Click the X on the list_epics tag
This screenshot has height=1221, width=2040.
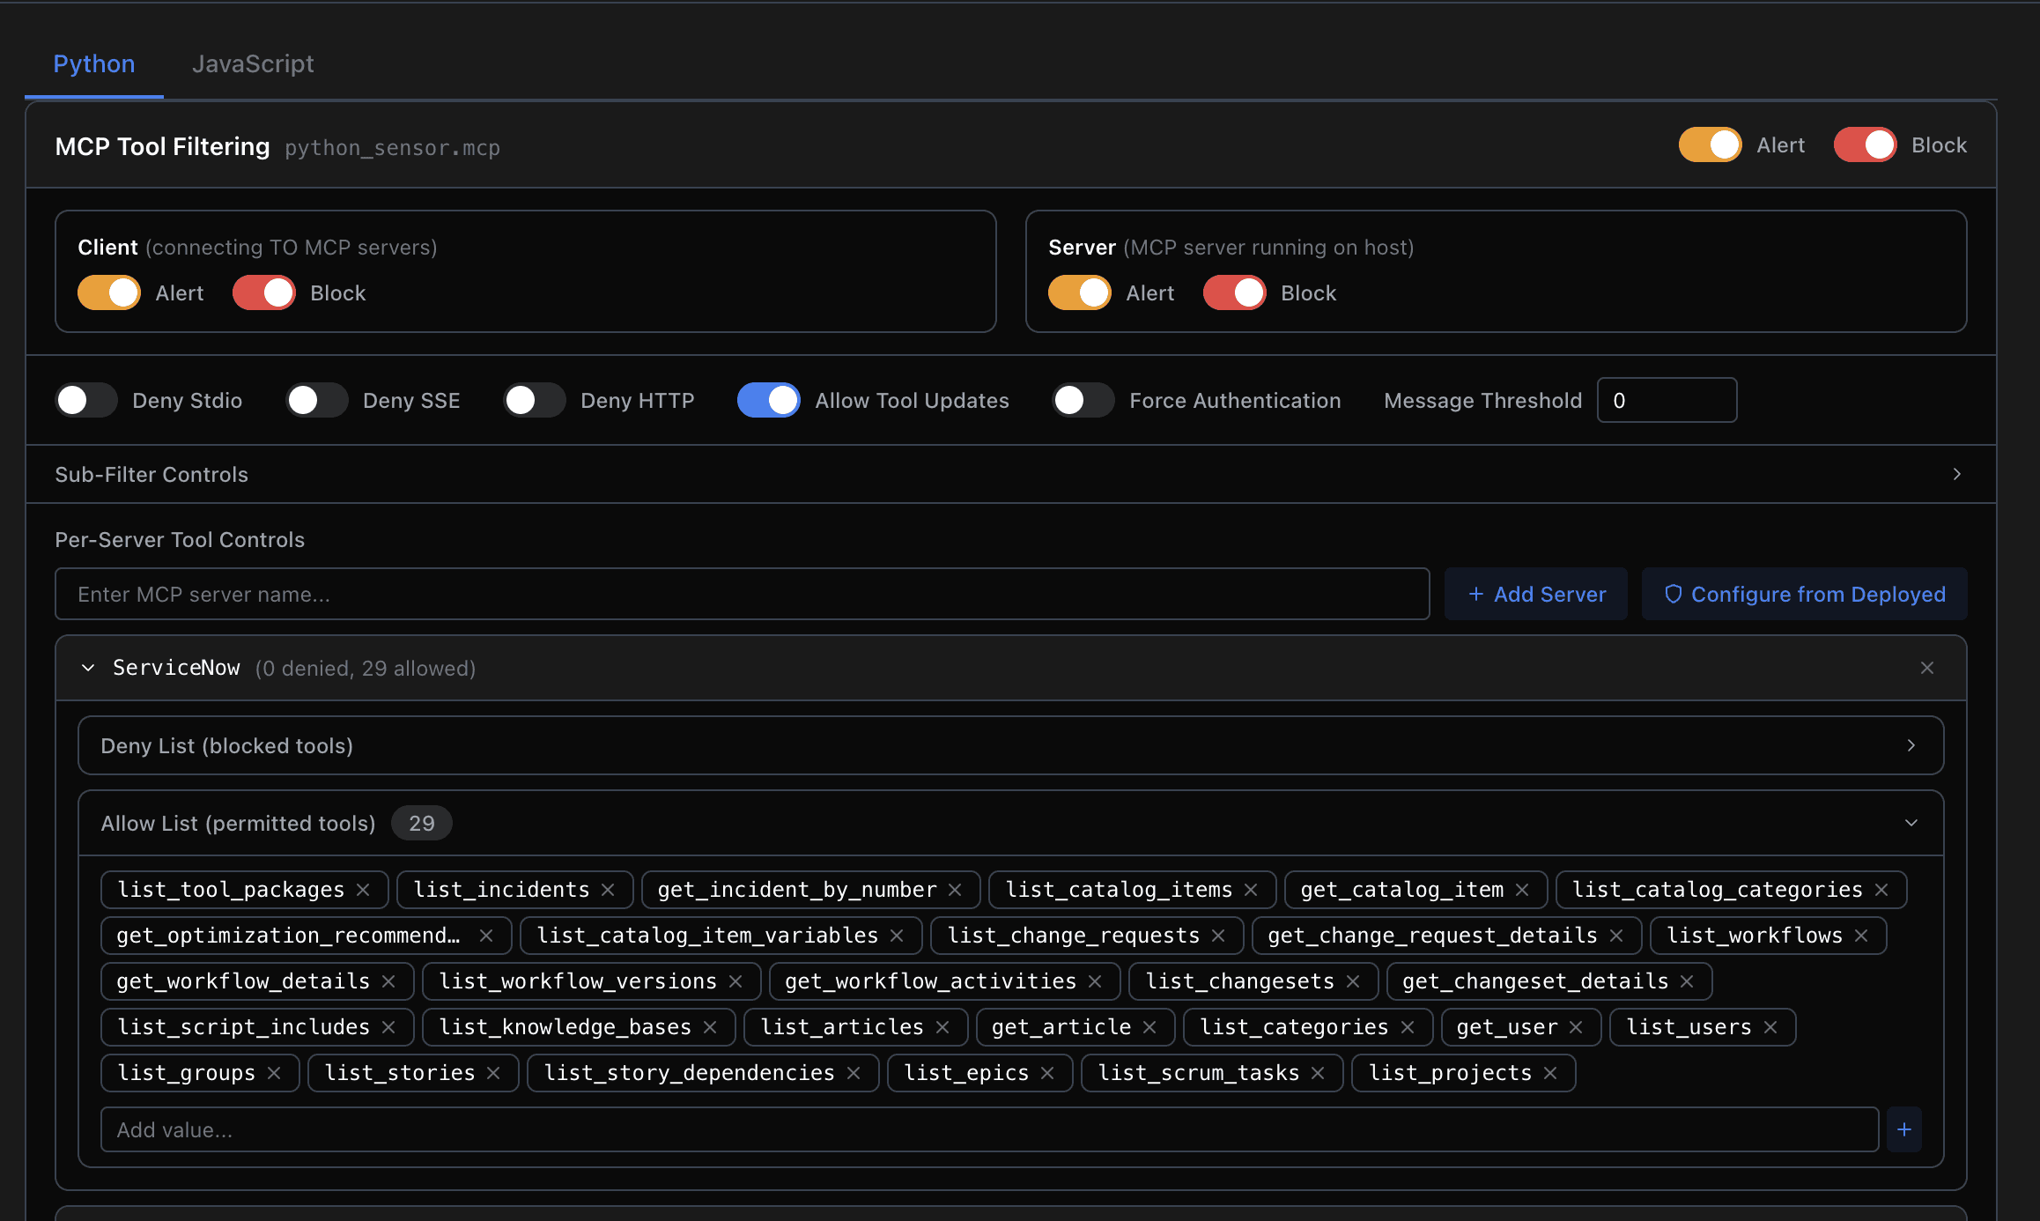(x=1047, y=1073)
